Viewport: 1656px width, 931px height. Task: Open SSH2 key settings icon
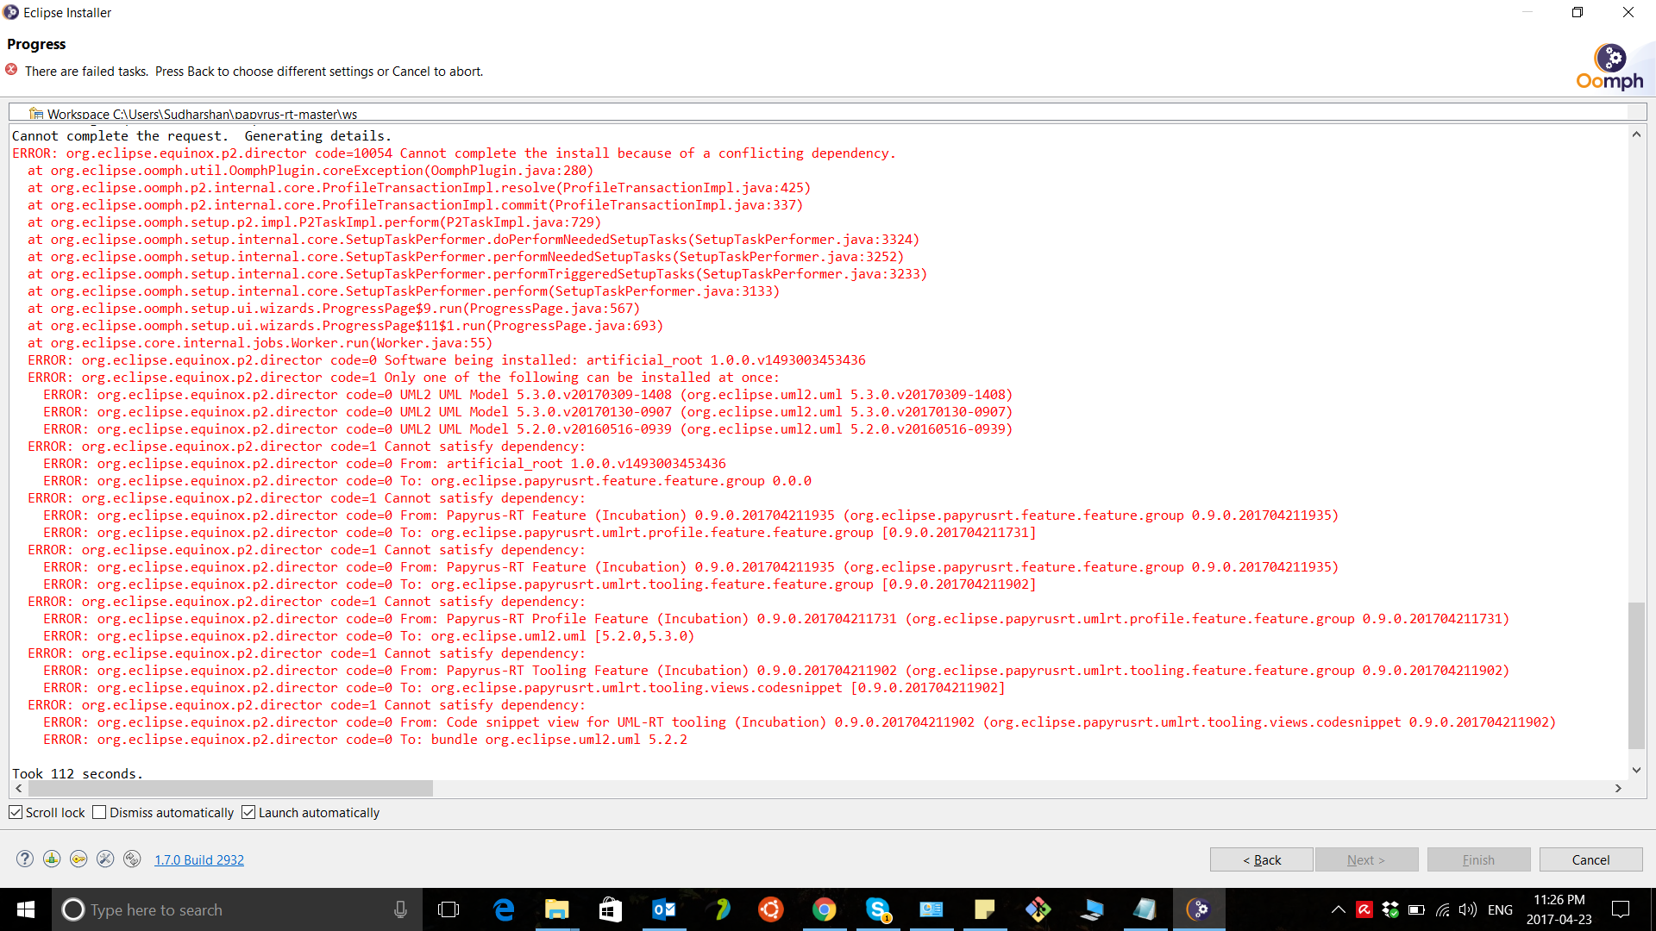[x=78, y=859]
